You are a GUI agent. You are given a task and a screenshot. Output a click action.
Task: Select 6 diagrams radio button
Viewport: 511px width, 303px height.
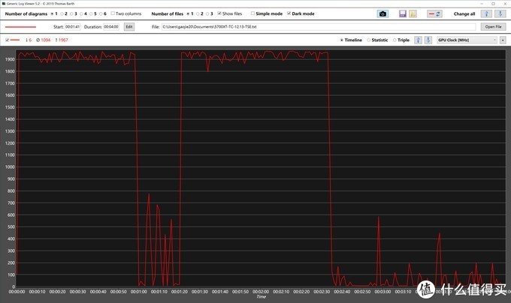pyautogui.click(x=101, y=13)
